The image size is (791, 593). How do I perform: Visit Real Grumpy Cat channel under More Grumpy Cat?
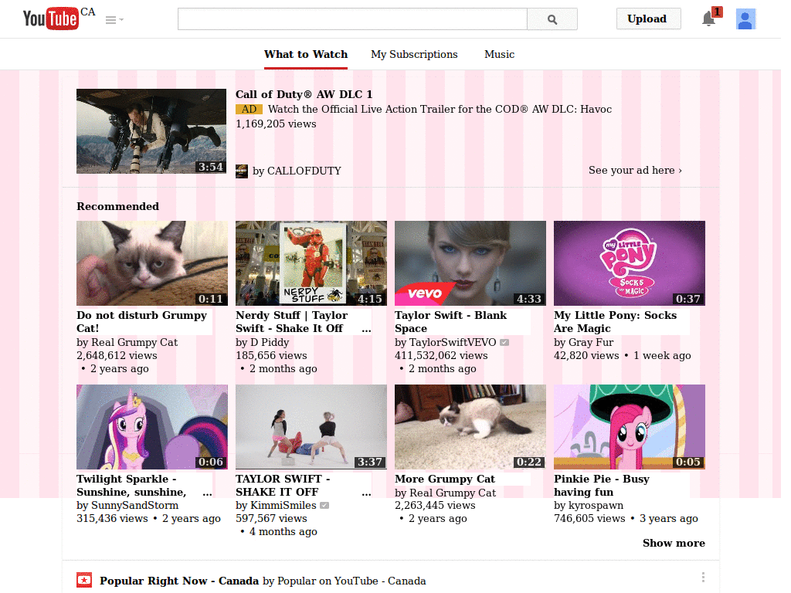pyautogui.click(x=453, y=493)
